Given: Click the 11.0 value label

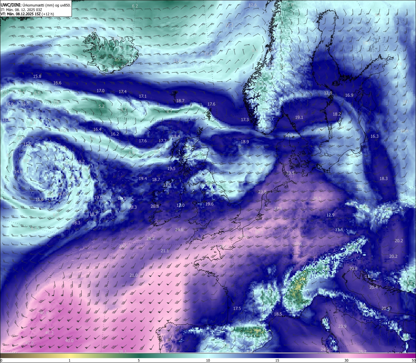Looking at the screenshot, I should (x=369, y=276).
